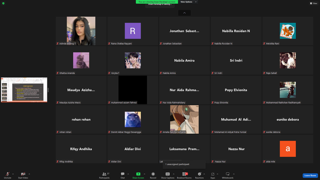This screenshot has width=320, height=180.
Task: Click aida mile's orange 'a' avatar
Action: [288, 149]
